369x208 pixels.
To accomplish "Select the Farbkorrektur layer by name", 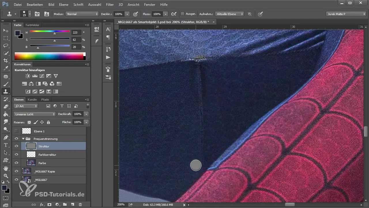I will click(x=47, y=155).
